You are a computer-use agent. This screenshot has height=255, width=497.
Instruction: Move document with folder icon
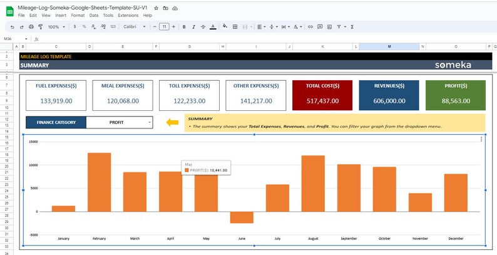click(x=165, y=8)
